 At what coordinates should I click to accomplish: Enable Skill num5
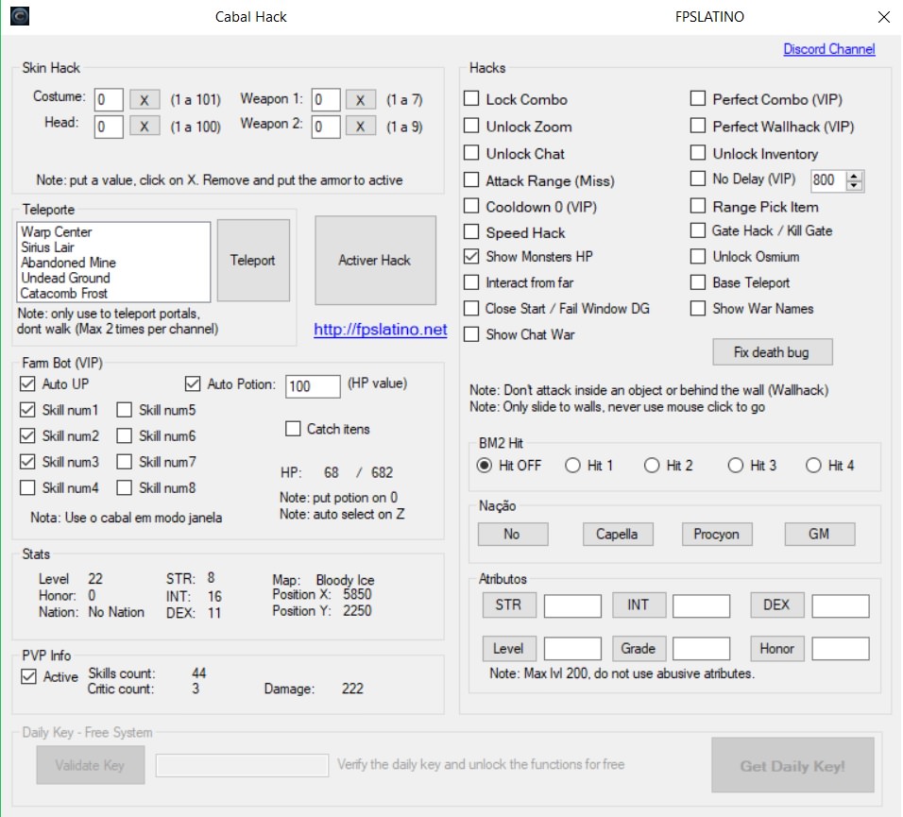pos(124,410)
